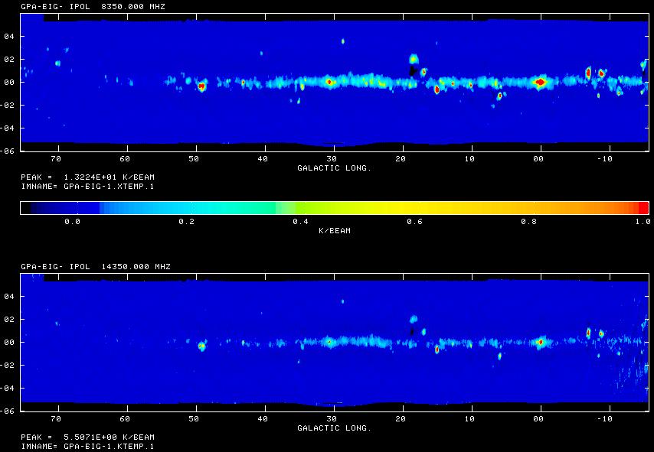654x452 pixels.
Task: Click the 0.4 color bar tick label
Action: [300, 222]
